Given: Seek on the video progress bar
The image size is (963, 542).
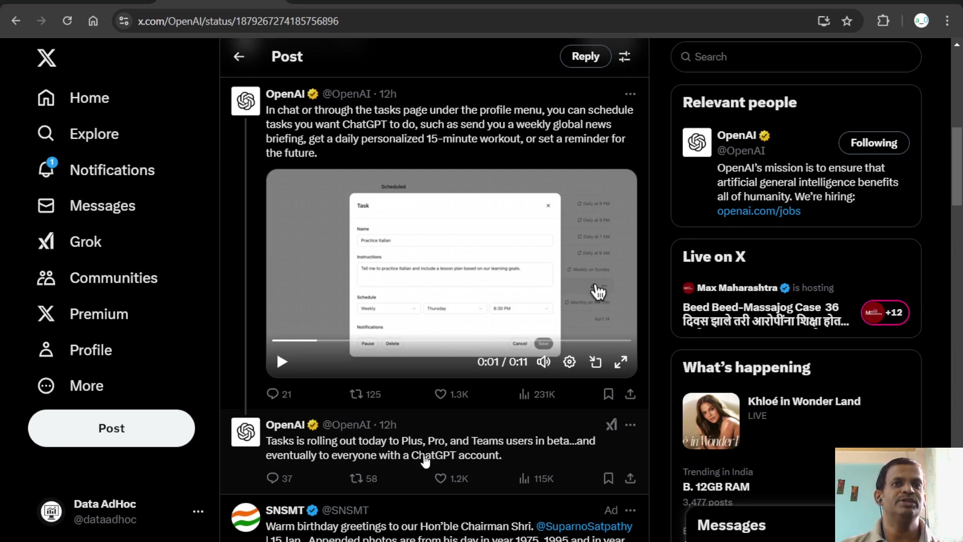Looking at the screenshot, I should [x=451, y=340].
